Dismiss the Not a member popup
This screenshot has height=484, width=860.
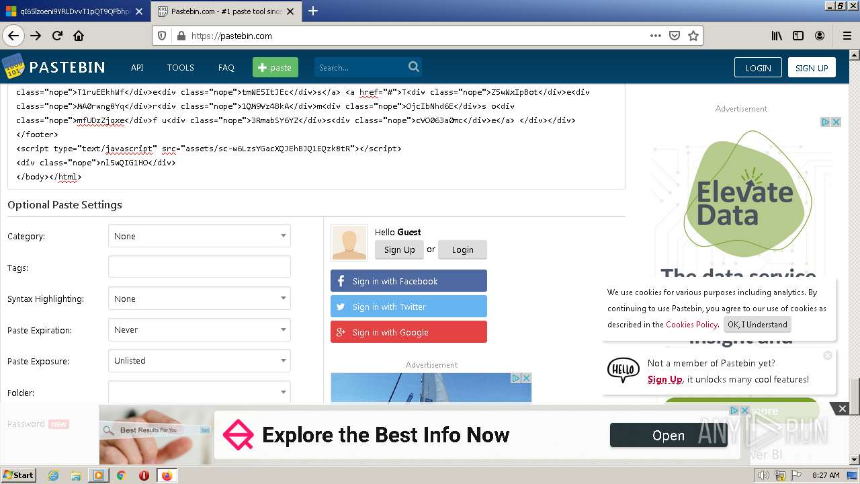point(828,355)
